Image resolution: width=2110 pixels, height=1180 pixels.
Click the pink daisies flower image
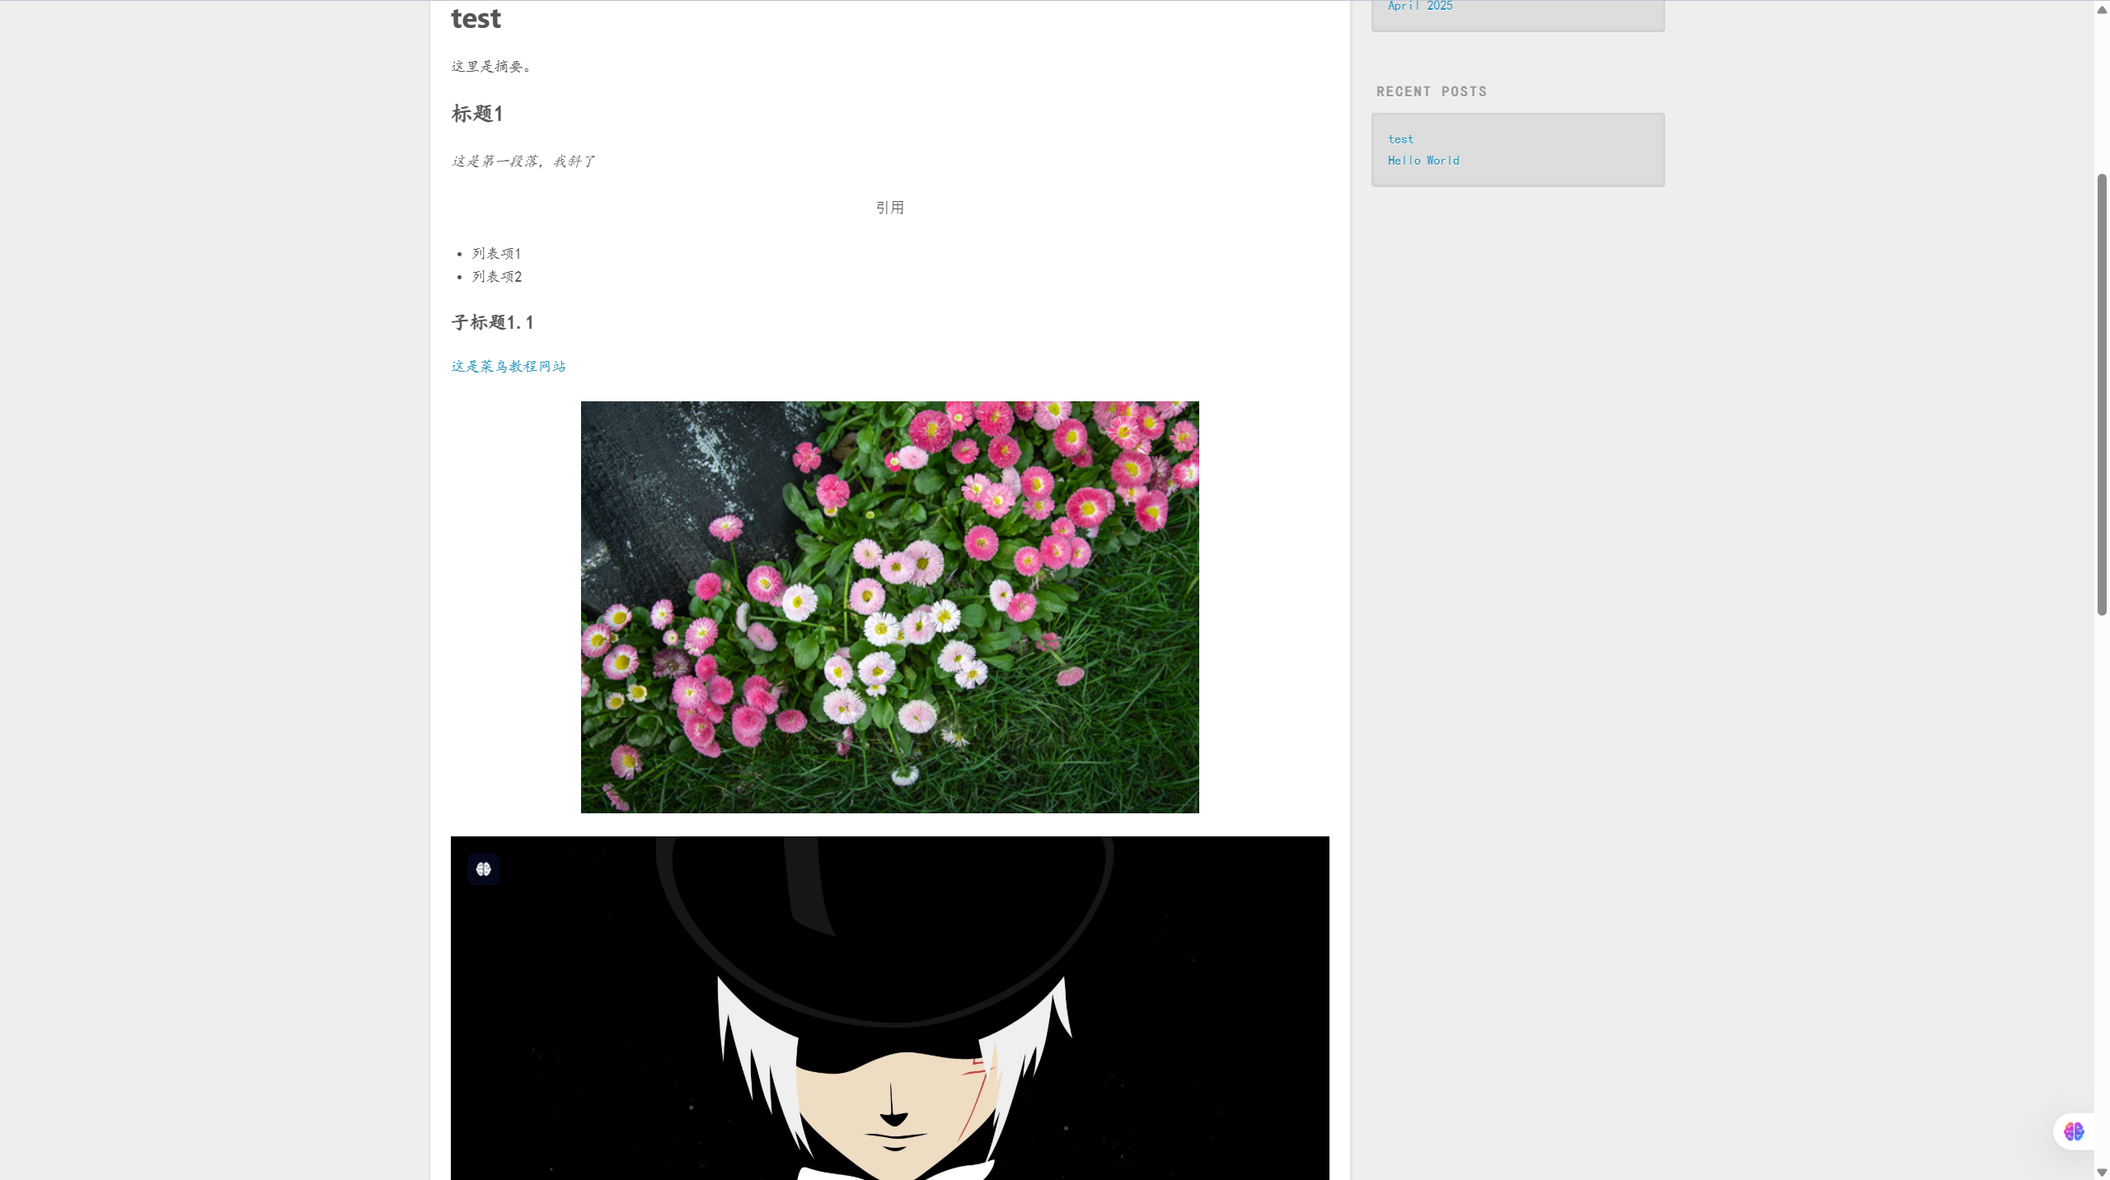coord(889,606)
